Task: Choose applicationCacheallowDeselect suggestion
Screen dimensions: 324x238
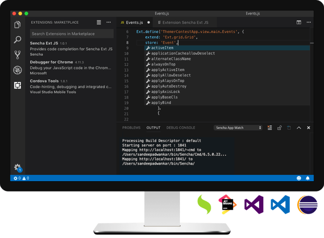Action: click(227, 53)
